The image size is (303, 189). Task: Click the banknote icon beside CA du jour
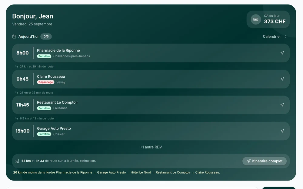point(256,19)
